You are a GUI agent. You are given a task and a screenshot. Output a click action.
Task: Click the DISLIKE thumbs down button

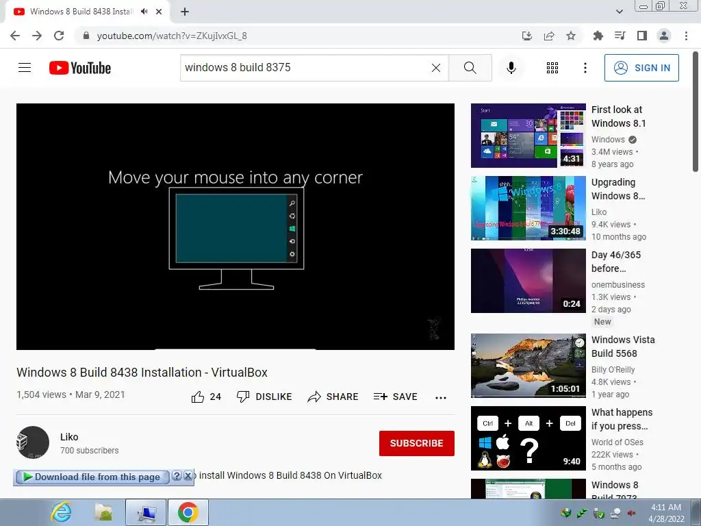[264, 397]
